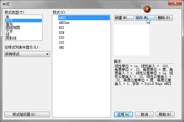Select the JIS style
Viewport: 184px width, 122px height.
pyautogui.click(x=61, y=43)
